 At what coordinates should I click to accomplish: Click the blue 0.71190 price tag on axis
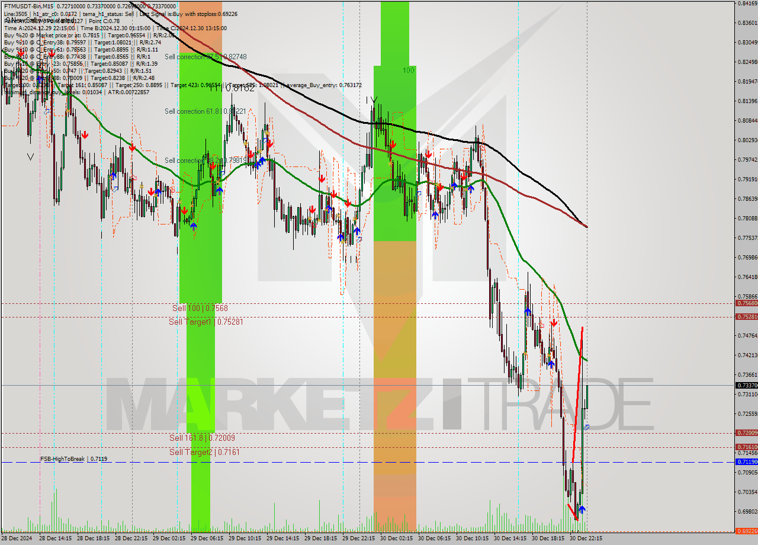click(x=747, y=461)
